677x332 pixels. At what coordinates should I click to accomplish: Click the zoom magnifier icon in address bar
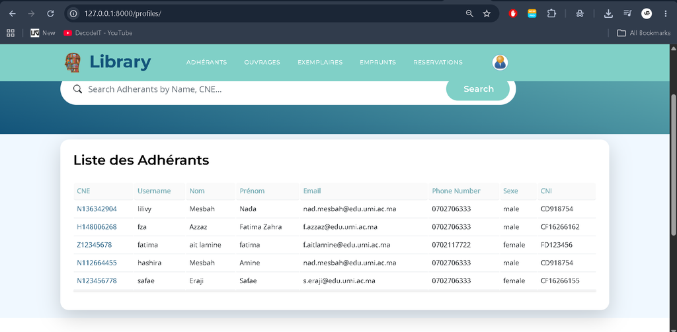(469, 14)
